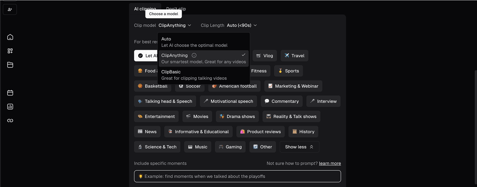This screenshot has width=477, height=187.
Task: Select the Sports genre chip
Action: coord(289,71)
